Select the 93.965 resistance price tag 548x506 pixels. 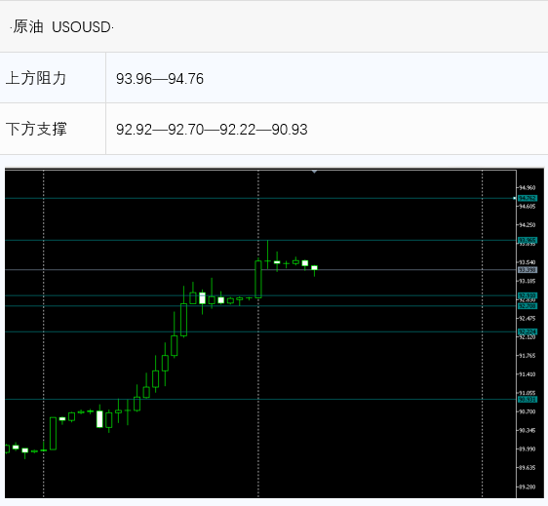(527, 240)
